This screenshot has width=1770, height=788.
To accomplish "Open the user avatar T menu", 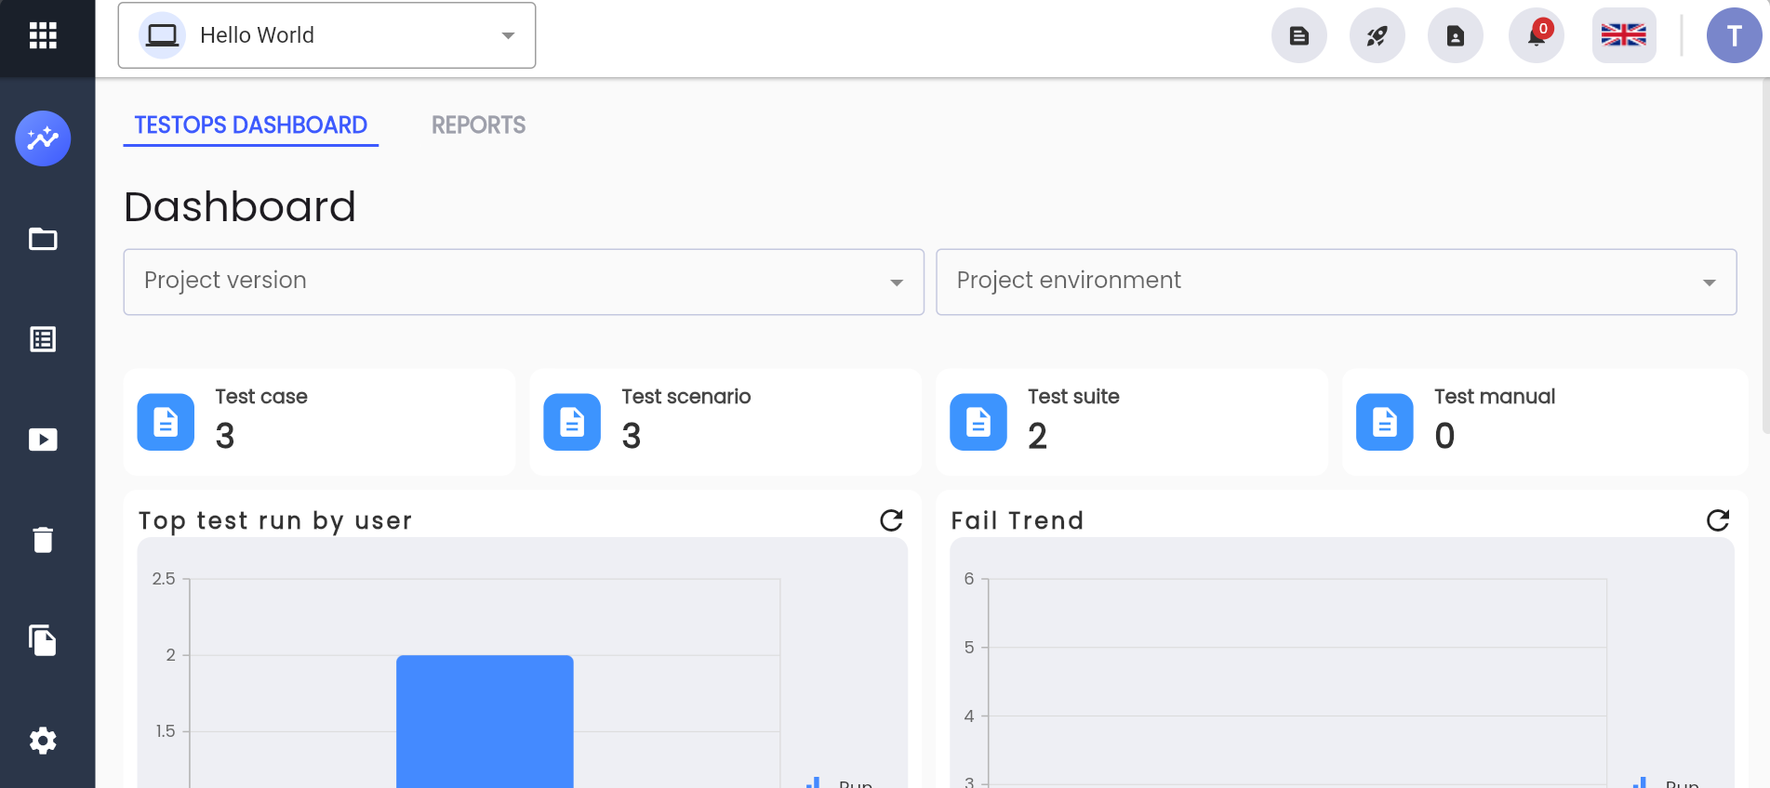I will coord(1735,35).
